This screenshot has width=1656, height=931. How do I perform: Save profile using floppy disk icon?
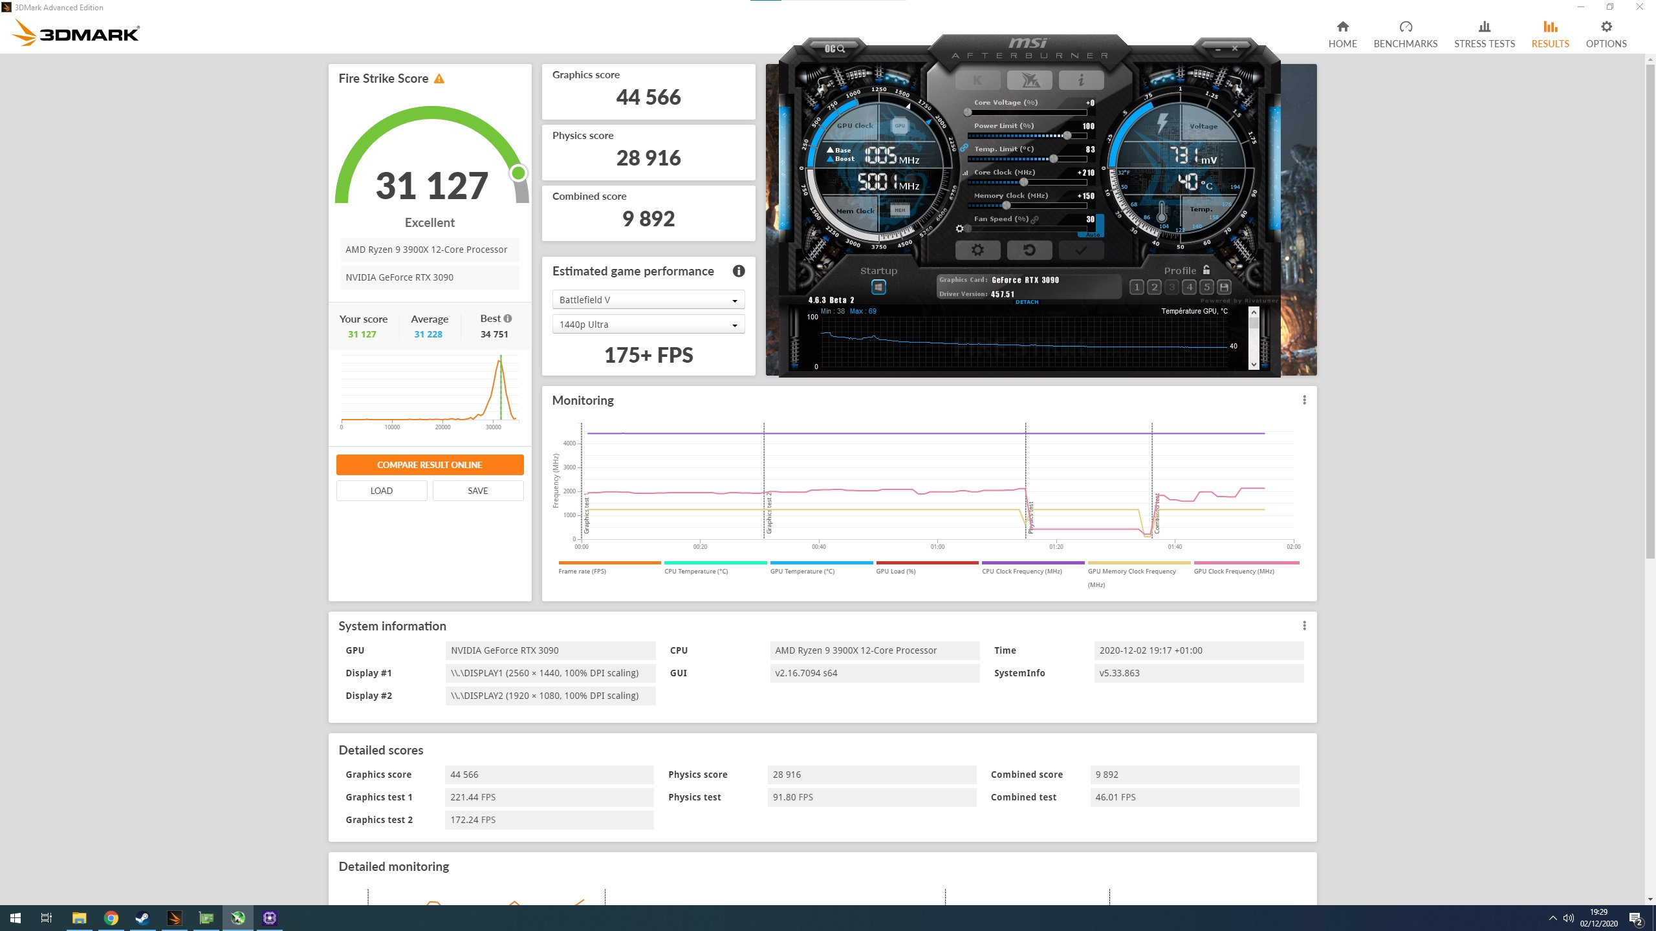click(x=1224, y=287)
